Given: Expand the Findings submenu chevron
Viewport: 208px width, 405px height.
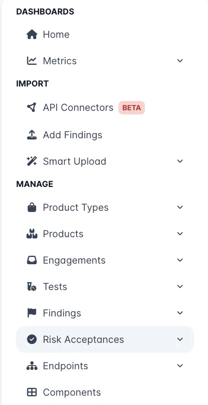Looking at the screenshot, I should (180, 313).
